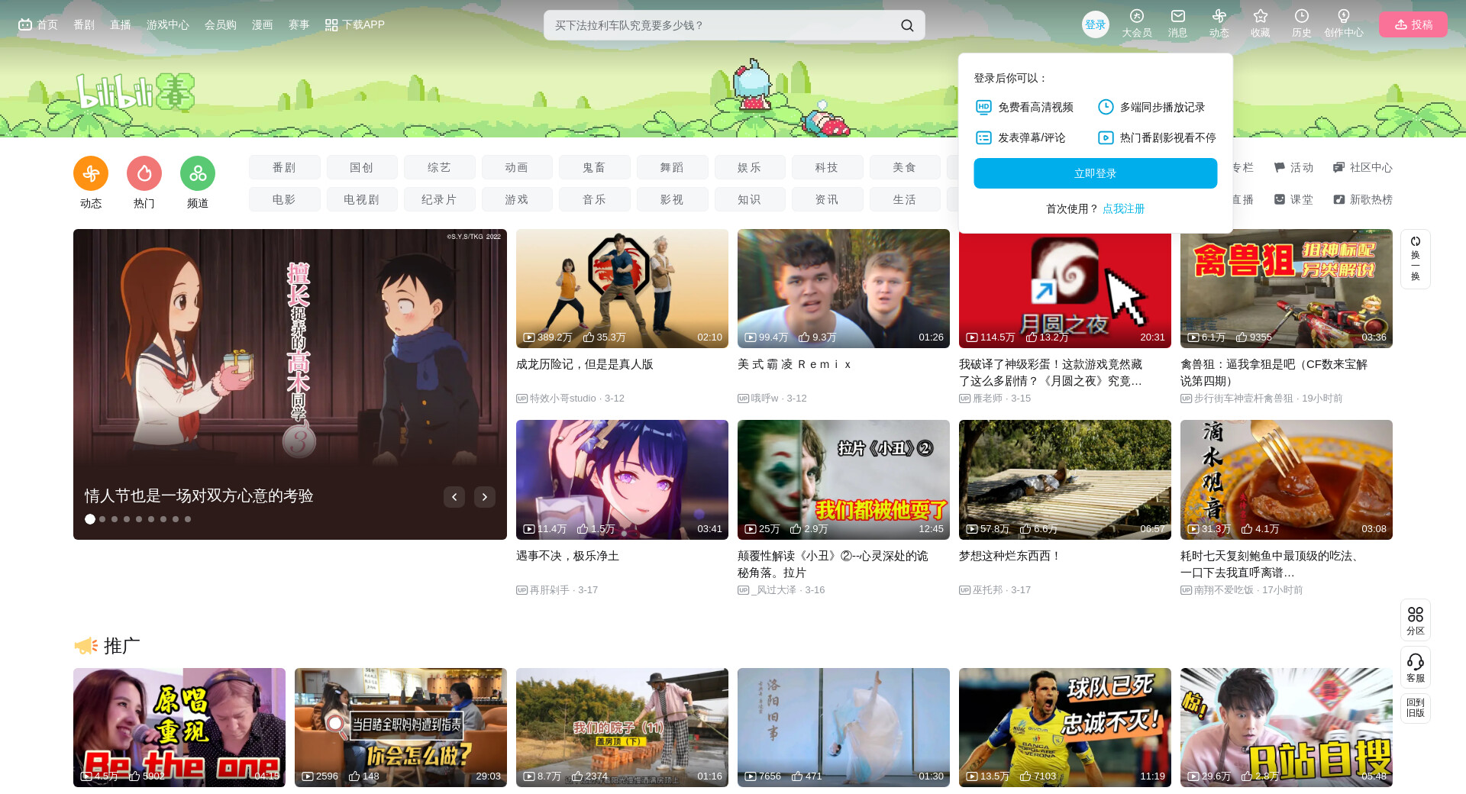The image size is (1466, 794).
Task: Open 客服 headset icon
Action: (1416, 667)
